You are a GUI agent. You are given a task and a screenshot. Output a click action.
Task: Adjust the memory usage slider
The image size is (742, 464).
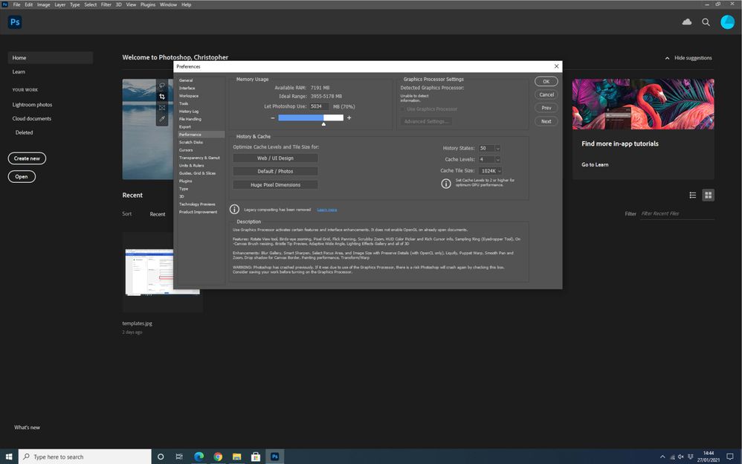tap(323, 120)
